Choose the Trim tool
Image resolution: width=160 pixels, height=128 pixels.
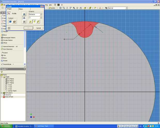[x=4, y=55]
